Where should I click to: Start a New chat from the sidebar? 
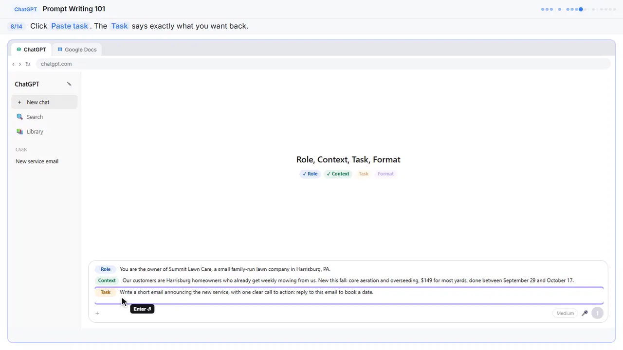(x=44, y=102)
